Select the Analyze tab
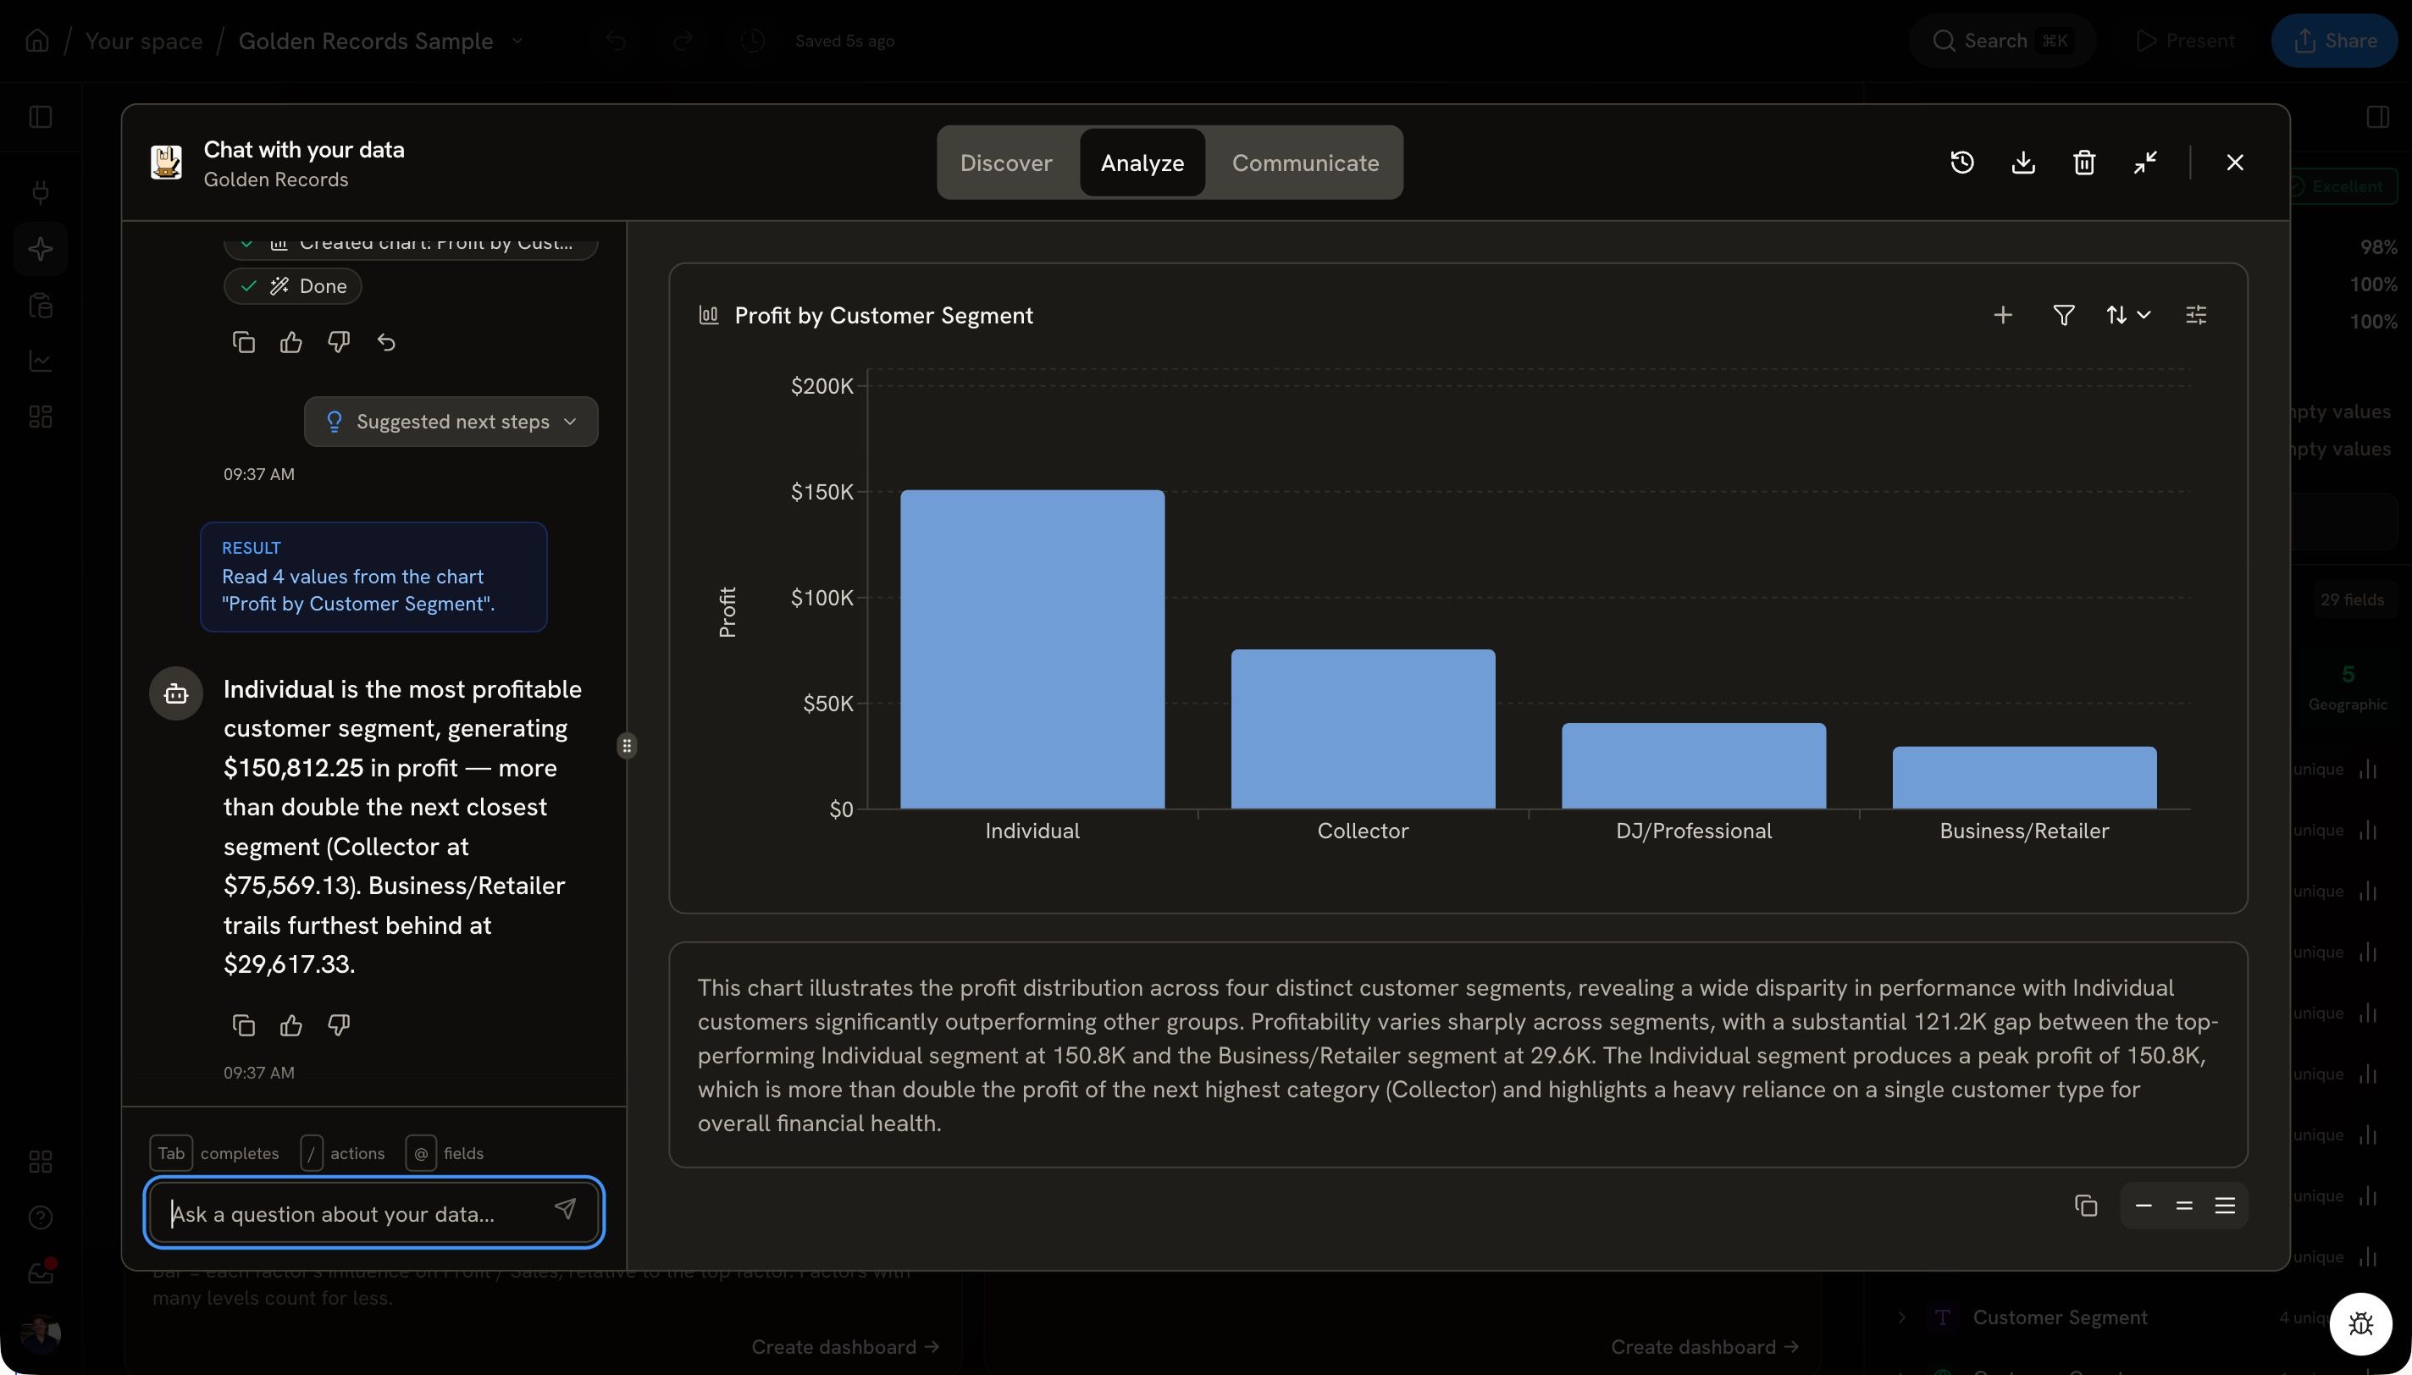Image resolution: width=2412 pixels, height=1375 pixels. pos(1142,163)
